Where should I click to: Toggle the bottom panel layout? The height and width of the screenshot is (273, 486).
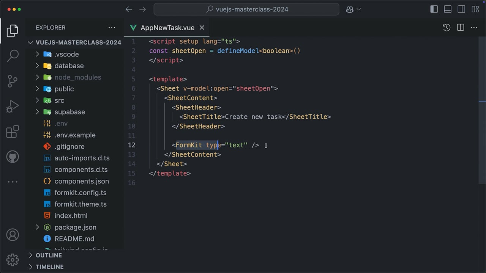[x=448, y=9]
